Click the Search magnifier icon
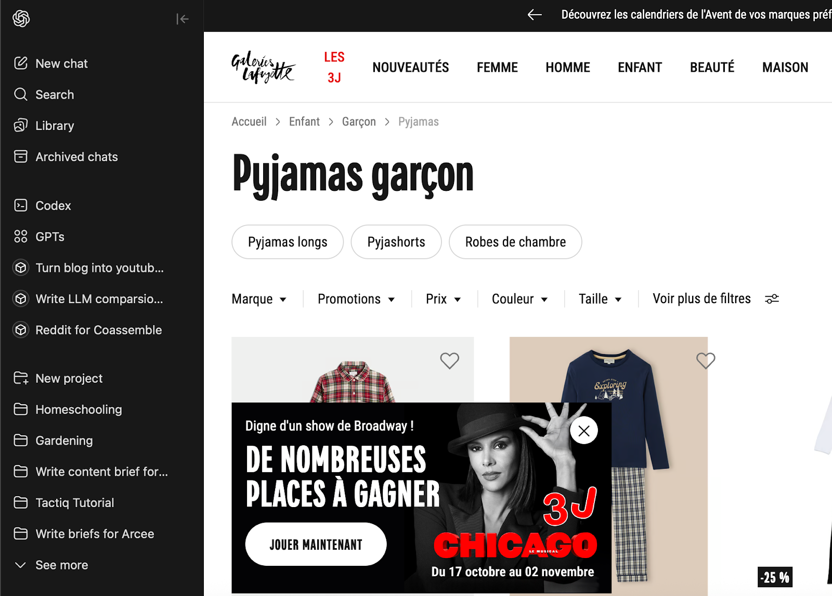832x596 pixels. pyautogui.click(x=21, y=95)
